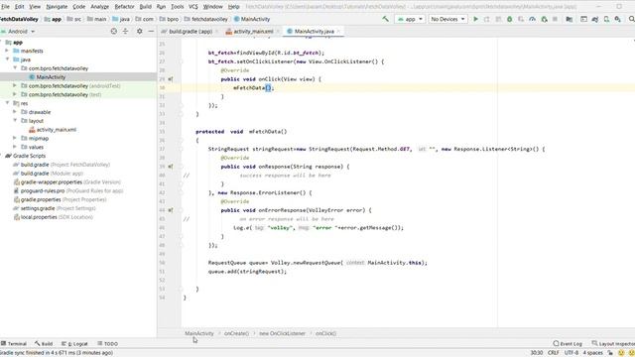Click gutter override icon beside onClick line

click(x=171, y=79)
